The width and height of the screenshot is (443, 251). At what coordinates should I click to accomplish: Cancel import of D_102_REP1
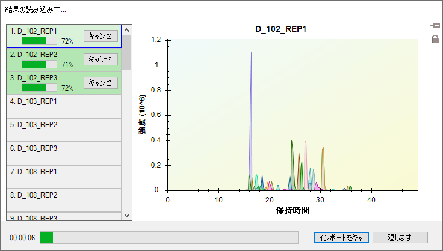[x=101, y=36]
